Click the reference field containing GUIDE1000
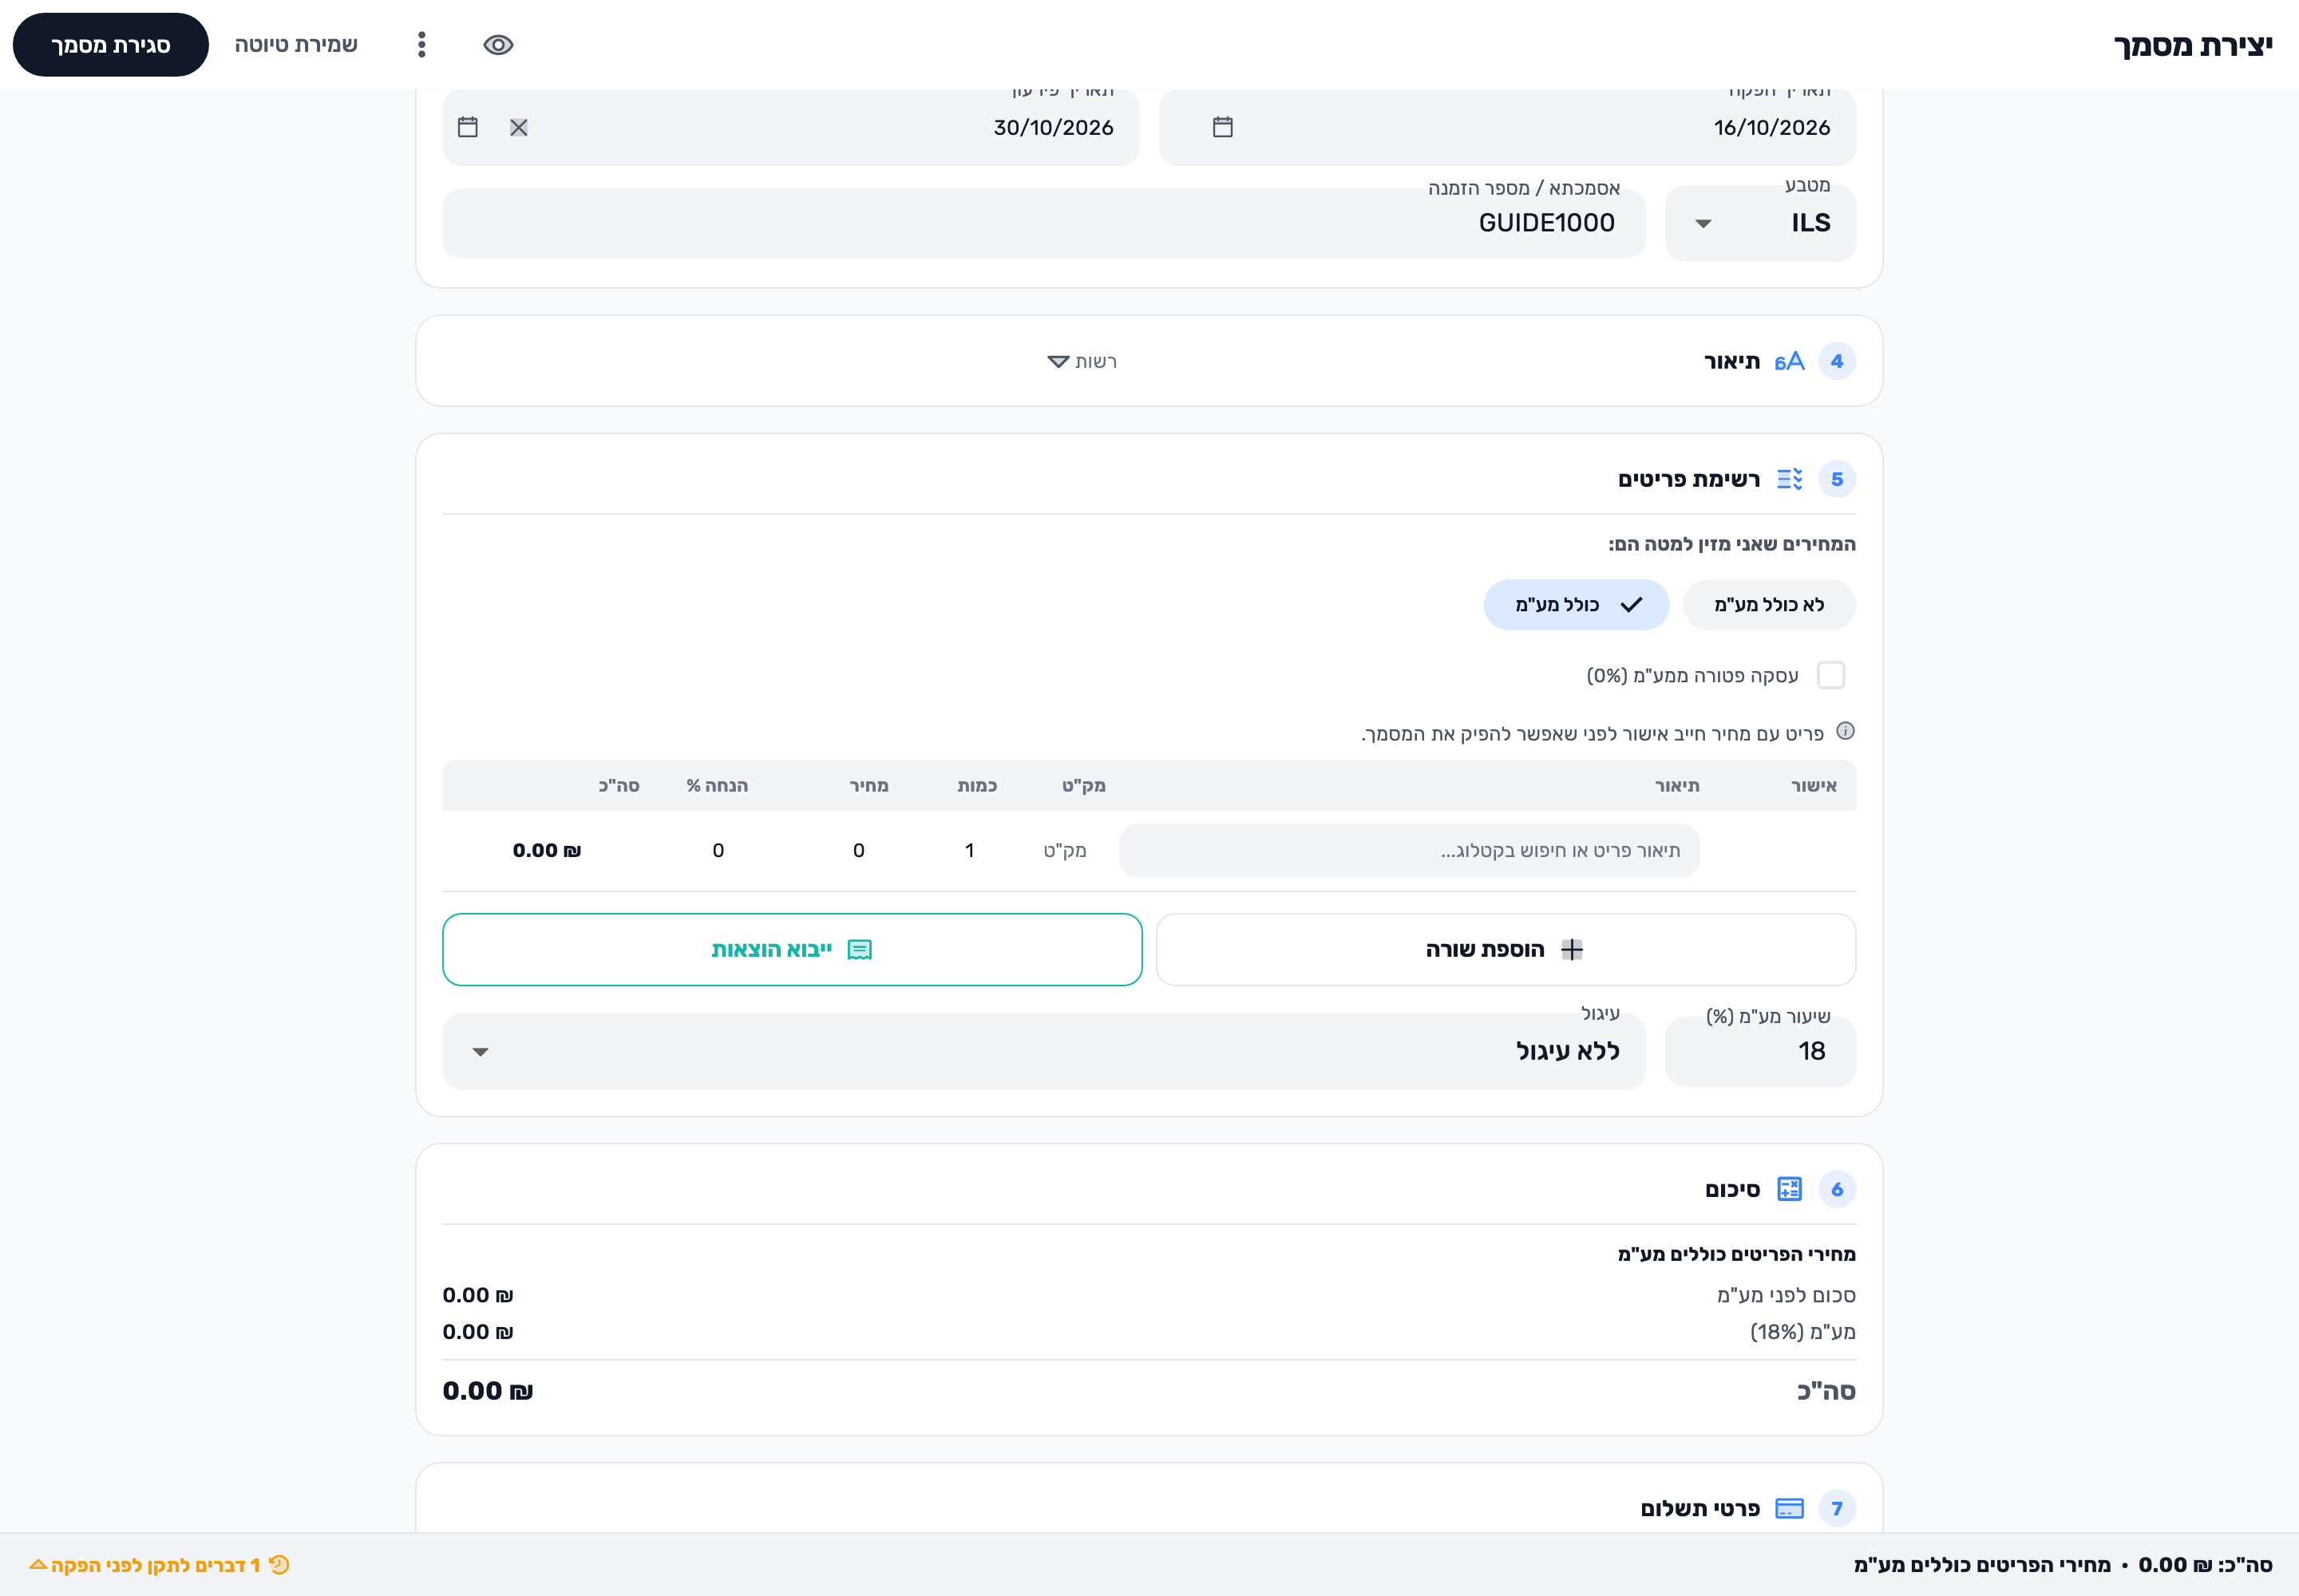Screen dimensions: 2299x1596 (1043, 223)
